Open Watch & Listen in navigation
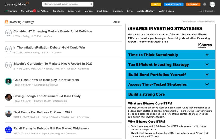The width and height of the screenshot is (220, 139). click(x=166, y=11)
